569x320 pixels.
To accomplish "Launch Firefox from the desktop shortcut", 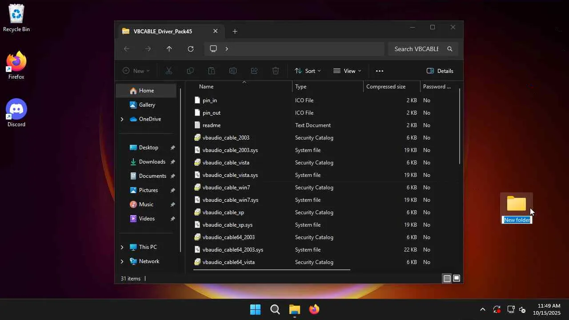I will click(x=16, y=66).
